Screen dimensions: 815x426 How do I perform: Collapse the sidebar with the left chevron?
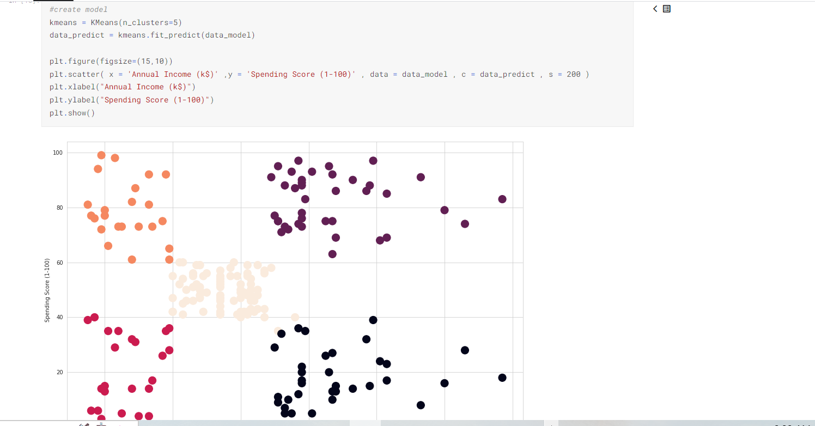pyautogui.click(x=655, y=9)
